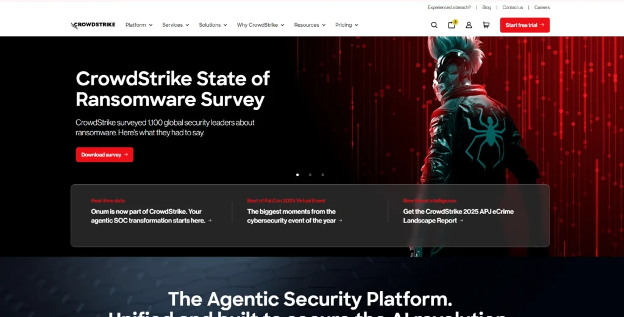Click the State of Ransomware Survey heading
The image size is (624, 317).
pos(173,89)
